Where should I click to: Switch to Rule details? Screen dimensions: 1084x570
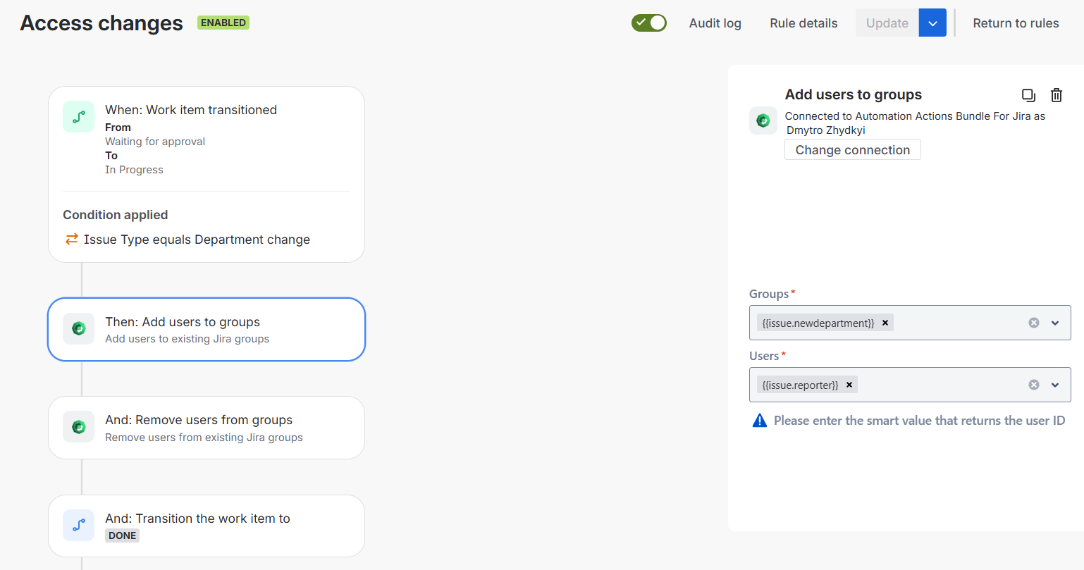point(803,23)
